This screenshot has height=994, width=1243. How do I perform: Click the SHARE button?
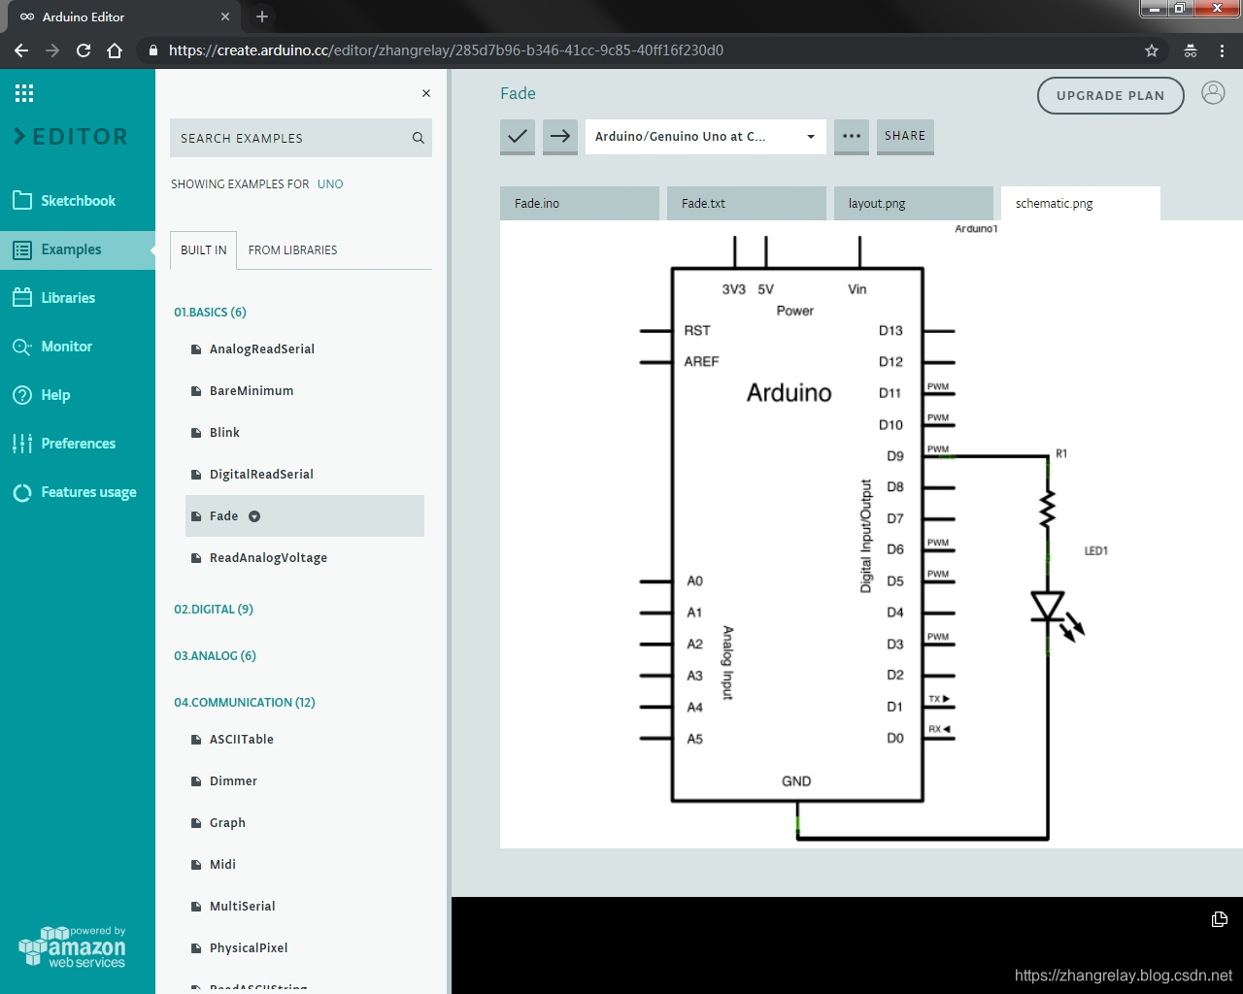905,136
